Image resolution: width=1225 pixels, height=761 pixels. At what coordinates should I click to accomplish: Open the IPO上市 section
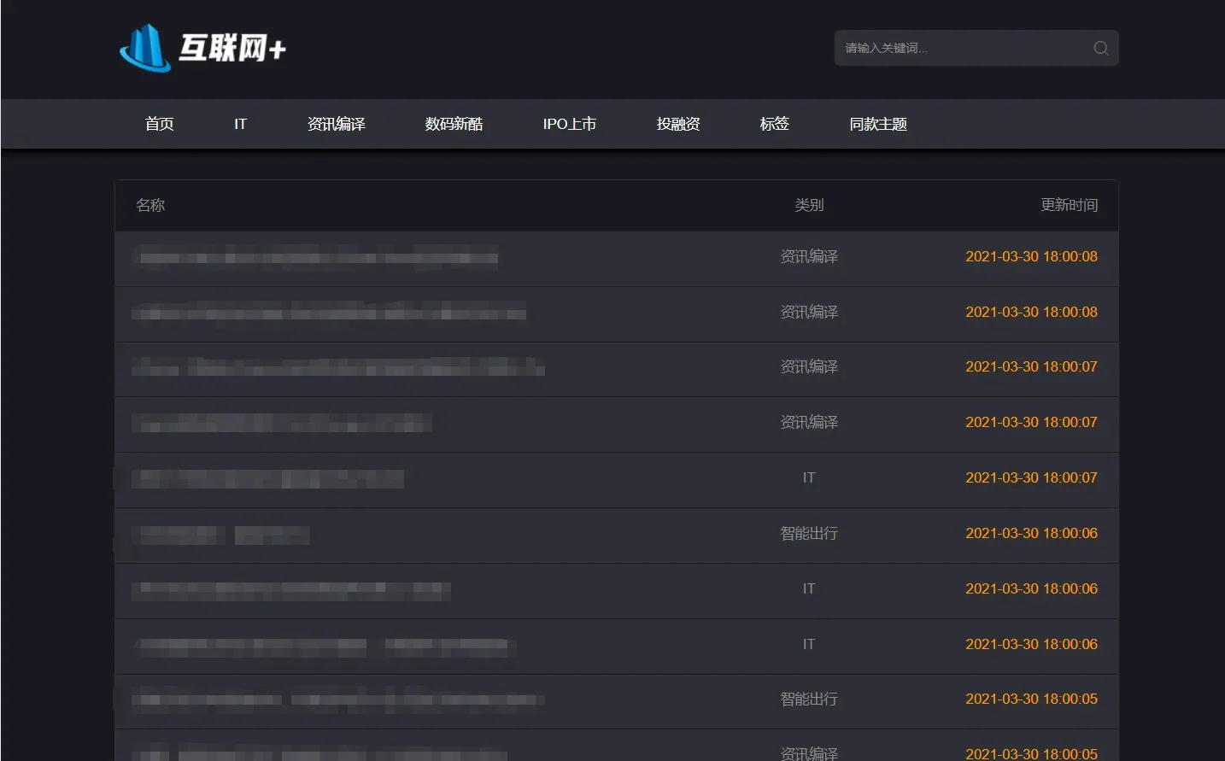(569, 124)
